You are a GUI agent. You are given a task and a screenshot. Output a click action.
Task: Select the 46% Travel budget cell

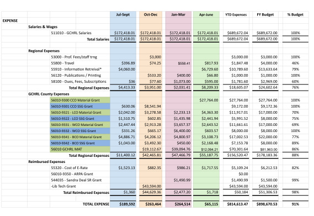coord(295,63)
